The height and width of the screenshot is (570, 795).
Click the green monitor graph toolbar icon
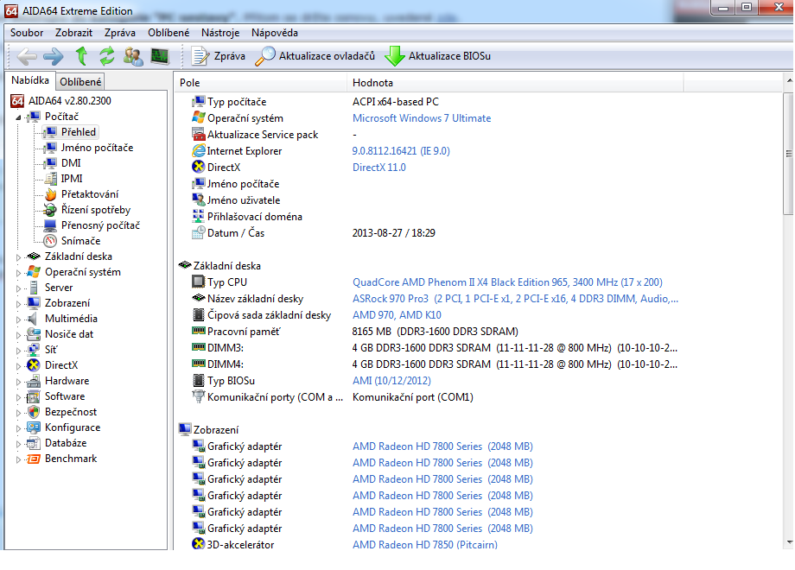159,56
